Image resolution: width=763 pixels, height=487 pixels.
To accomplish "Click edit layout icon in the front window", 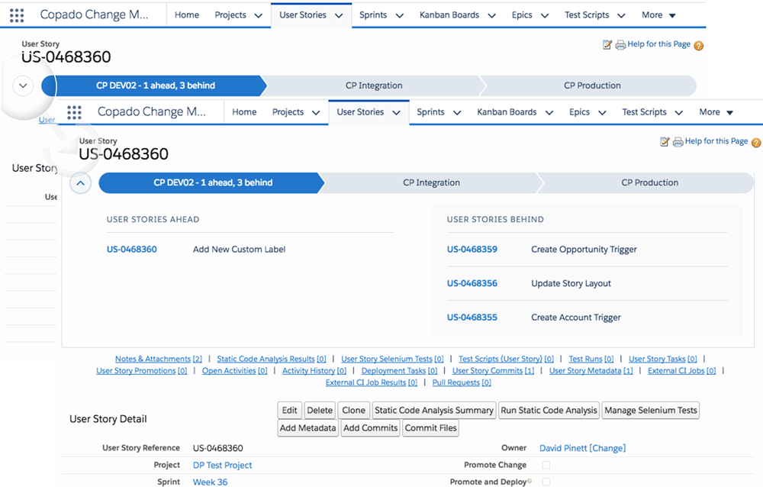I will [x=665, y=142].
